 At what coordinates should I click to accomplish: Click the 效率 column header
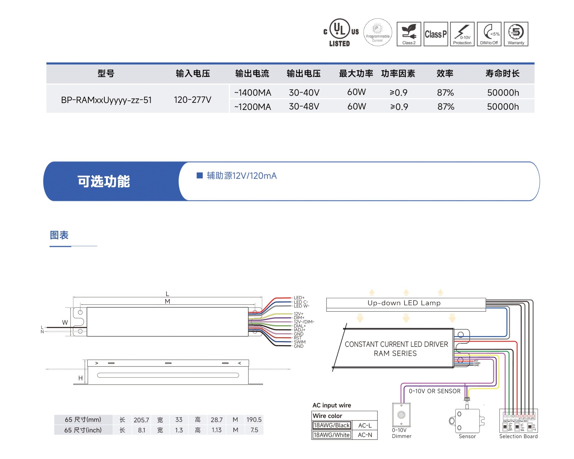coord(445,74)
